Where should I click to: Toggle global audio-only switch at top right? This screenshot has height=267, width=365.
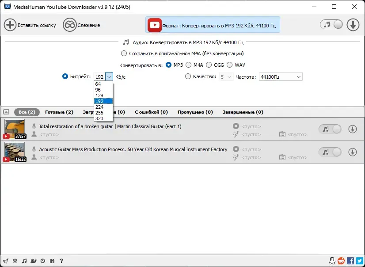331,24
